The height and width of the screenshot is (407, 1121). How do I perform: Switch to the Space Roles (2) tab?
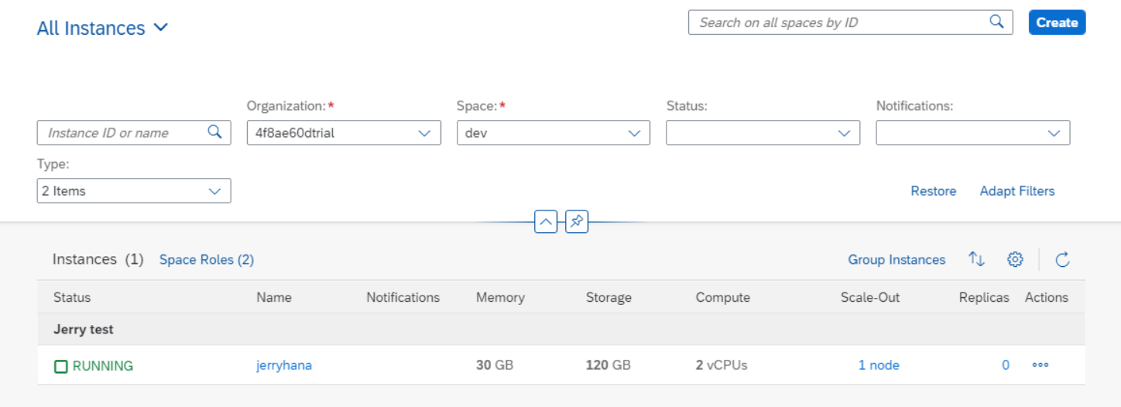pos(207,260)
